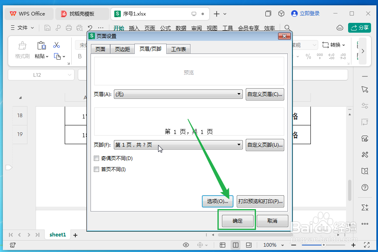The height and width of the screenshot is (252, 378).
Task: Open the 插入 menu
Action: click(x=134, y=28)
